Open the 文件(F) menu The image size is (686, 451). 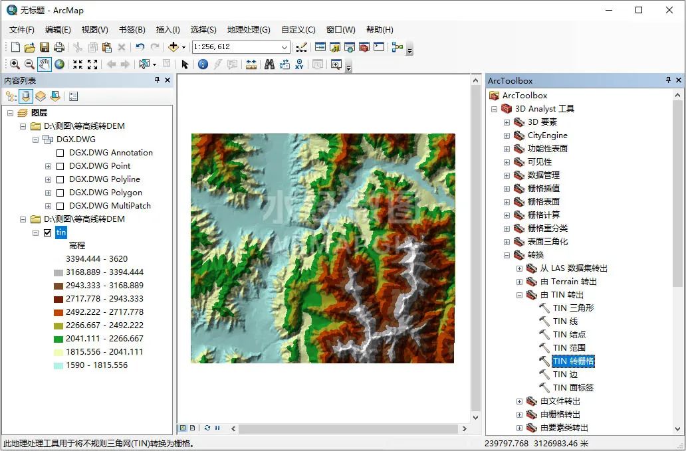[22, 30]
